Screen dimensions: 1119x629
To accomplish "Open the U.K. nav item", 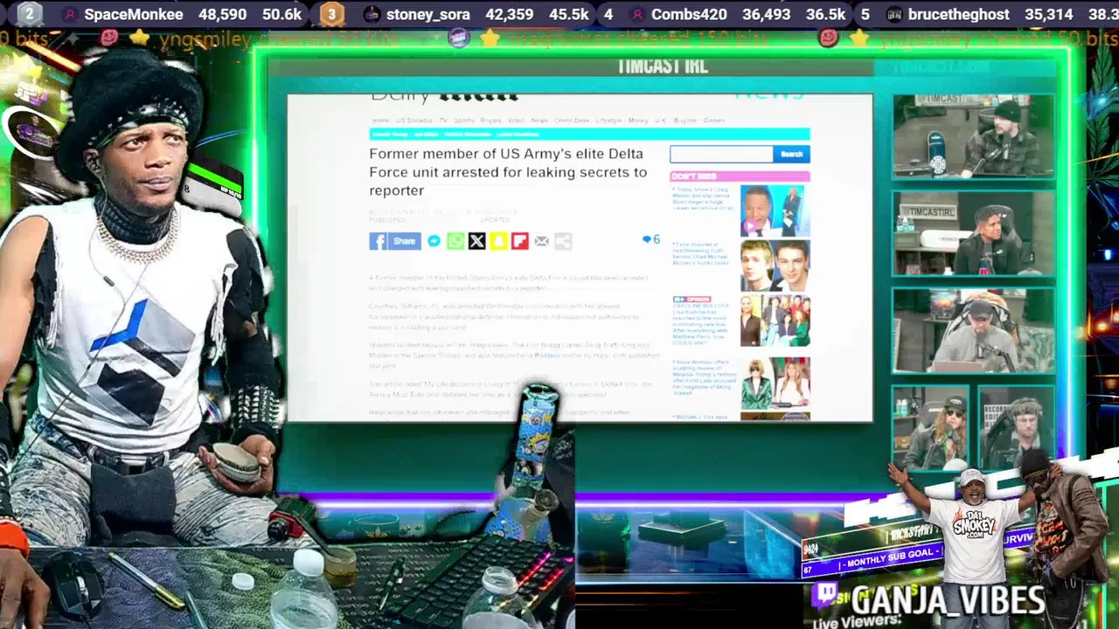I will [x=661, y=121].
